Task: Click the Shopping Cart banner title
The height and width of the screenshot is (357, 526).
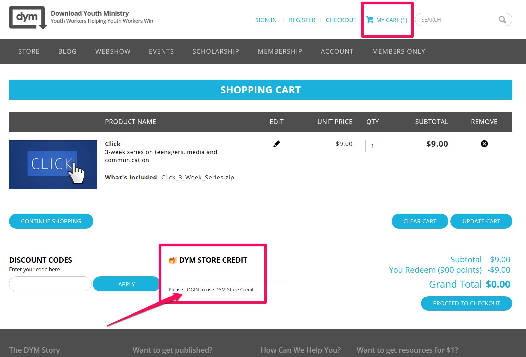Action: [260, 90]
